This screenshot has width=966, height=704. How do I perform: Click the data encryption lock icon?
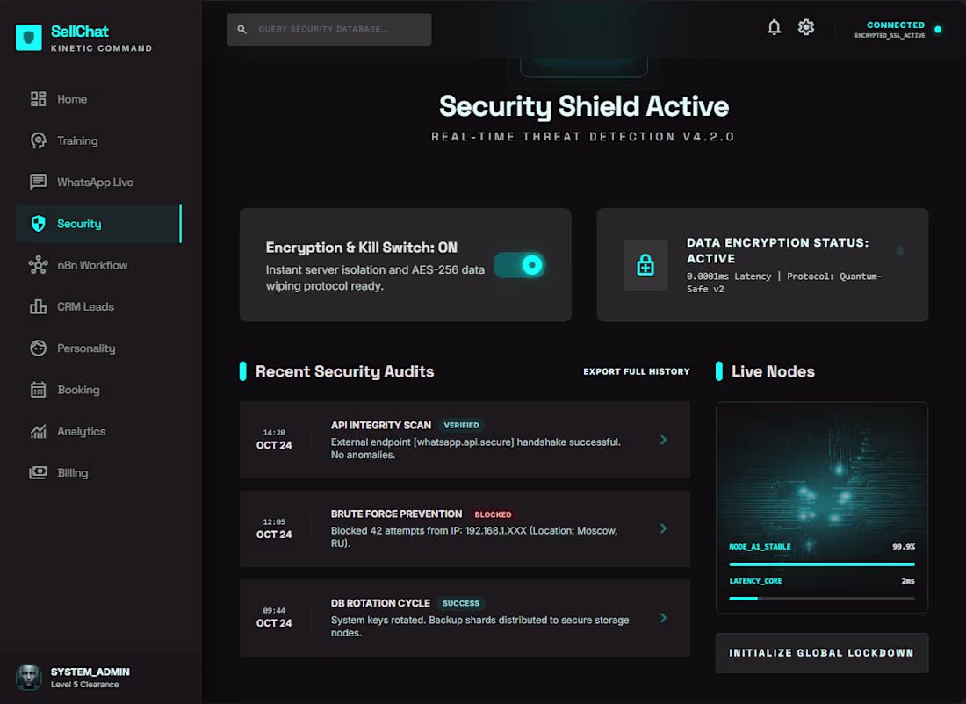pos(645,265)
